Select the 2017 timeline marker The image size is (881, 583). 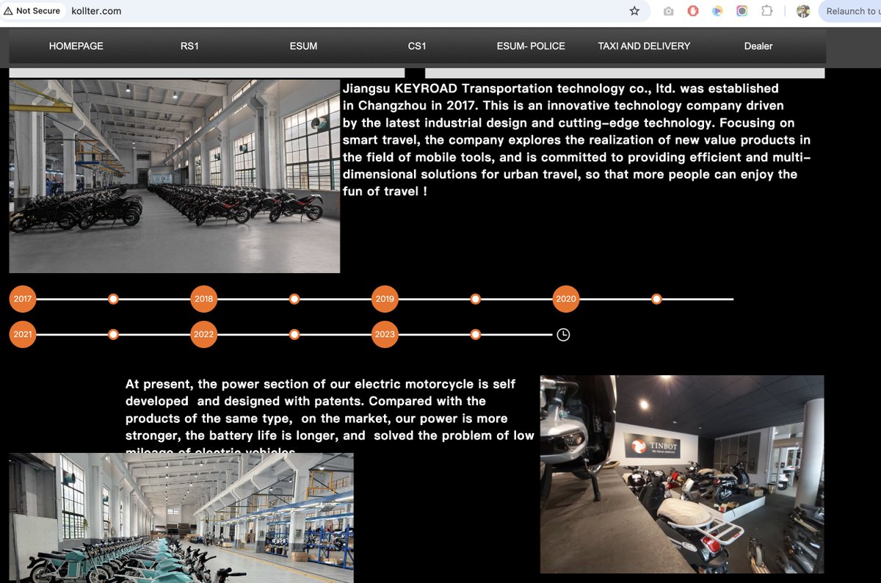[x=23, y=299]
